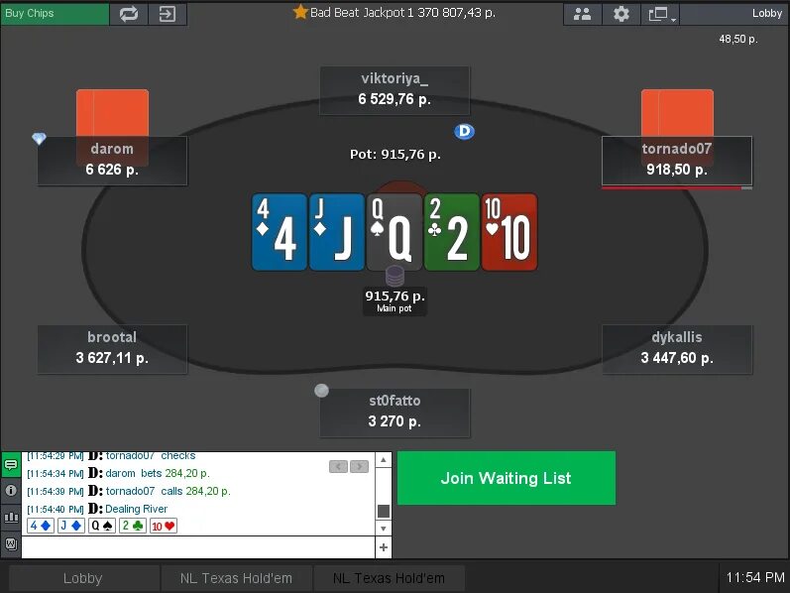790x593 pixels.
Task: Open the players icon in the top bar
Action: coord(583,14)
